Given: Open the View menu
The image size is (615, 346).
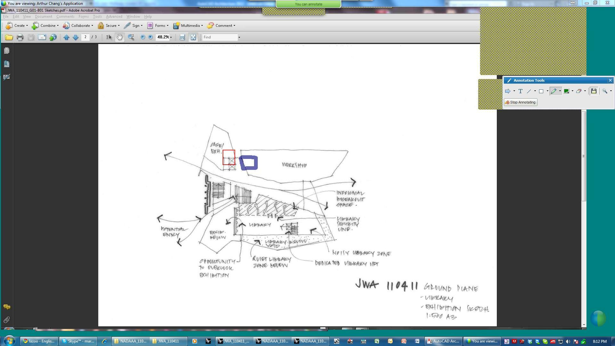Looking at the screenshot, I should (x=27, y=17).
